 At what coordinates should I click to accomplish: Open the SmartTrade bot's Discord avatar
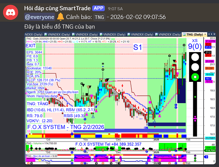coord(11,12)
